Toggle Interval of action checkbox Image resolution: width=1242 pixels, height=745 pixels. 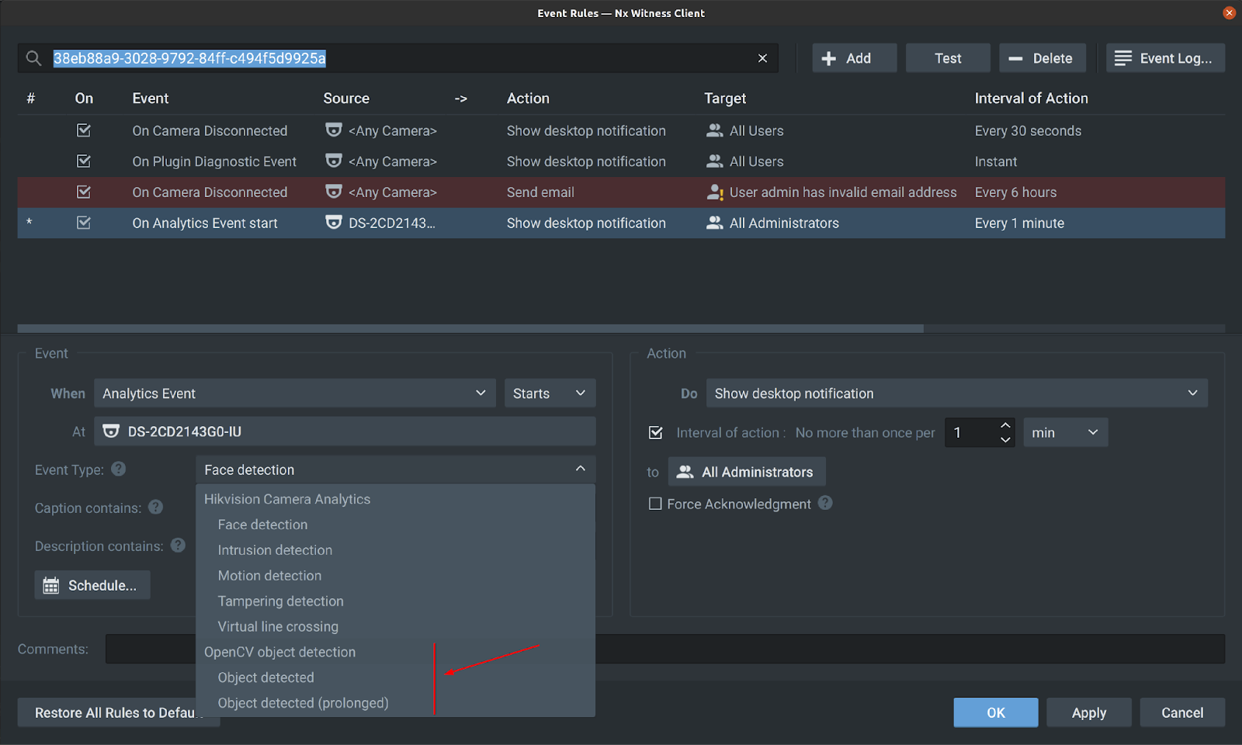(x=656, y=432)
